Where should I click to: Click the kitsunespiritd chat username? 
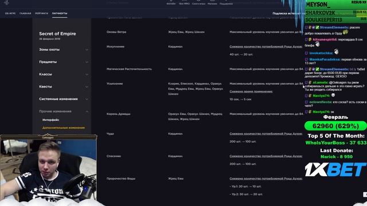[325, 39]
